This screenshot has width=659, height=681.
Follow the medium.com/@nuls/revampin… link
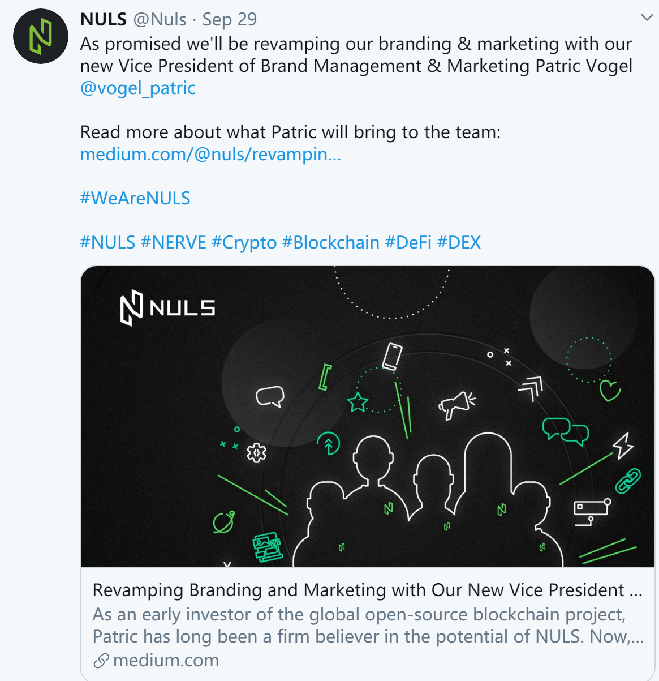(x=210, y=154)
